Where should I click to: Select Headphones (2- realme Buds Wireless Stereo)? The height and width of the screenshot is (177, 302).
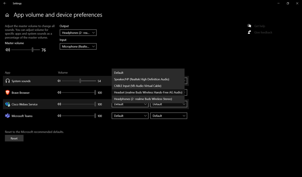(x=148, y=99)
